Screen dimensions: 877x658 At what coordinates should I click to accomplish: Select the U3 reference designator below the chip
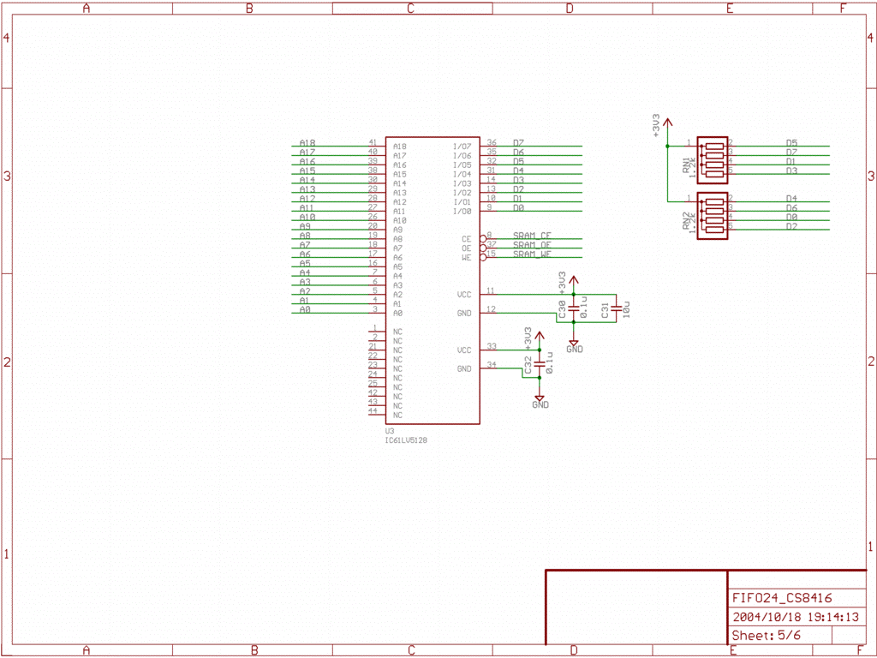(390, 432)
